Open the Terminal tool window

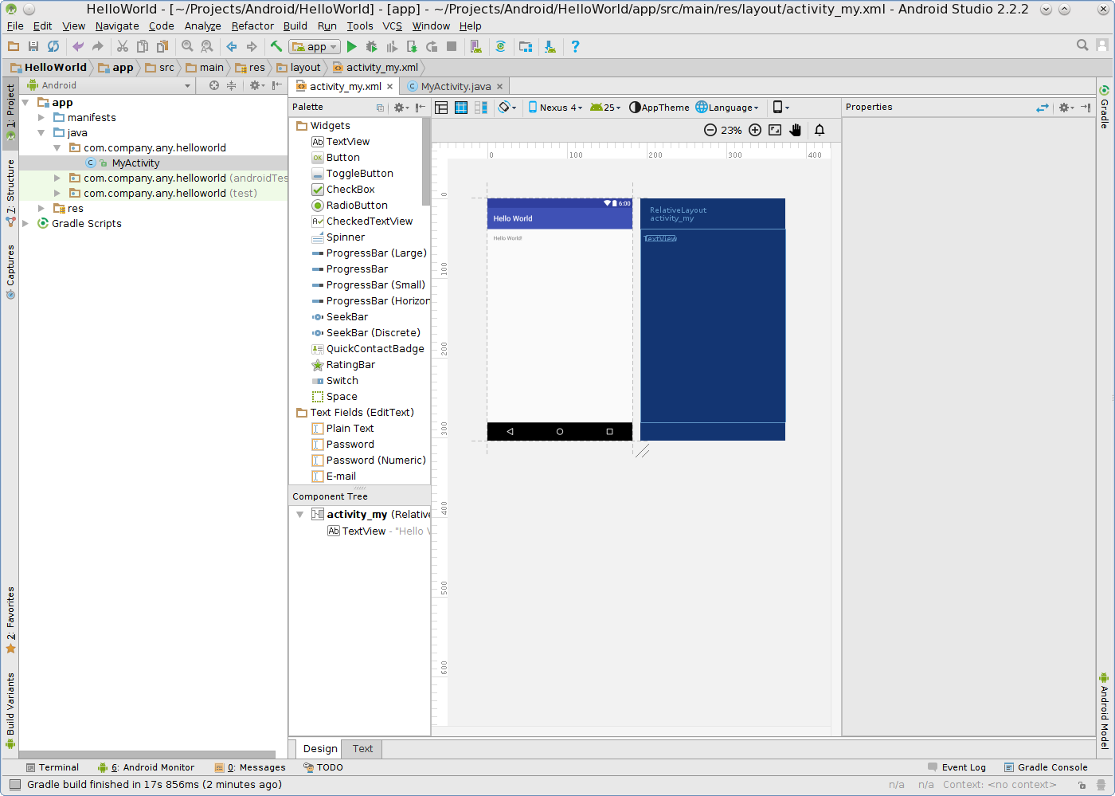coord(53,767)
